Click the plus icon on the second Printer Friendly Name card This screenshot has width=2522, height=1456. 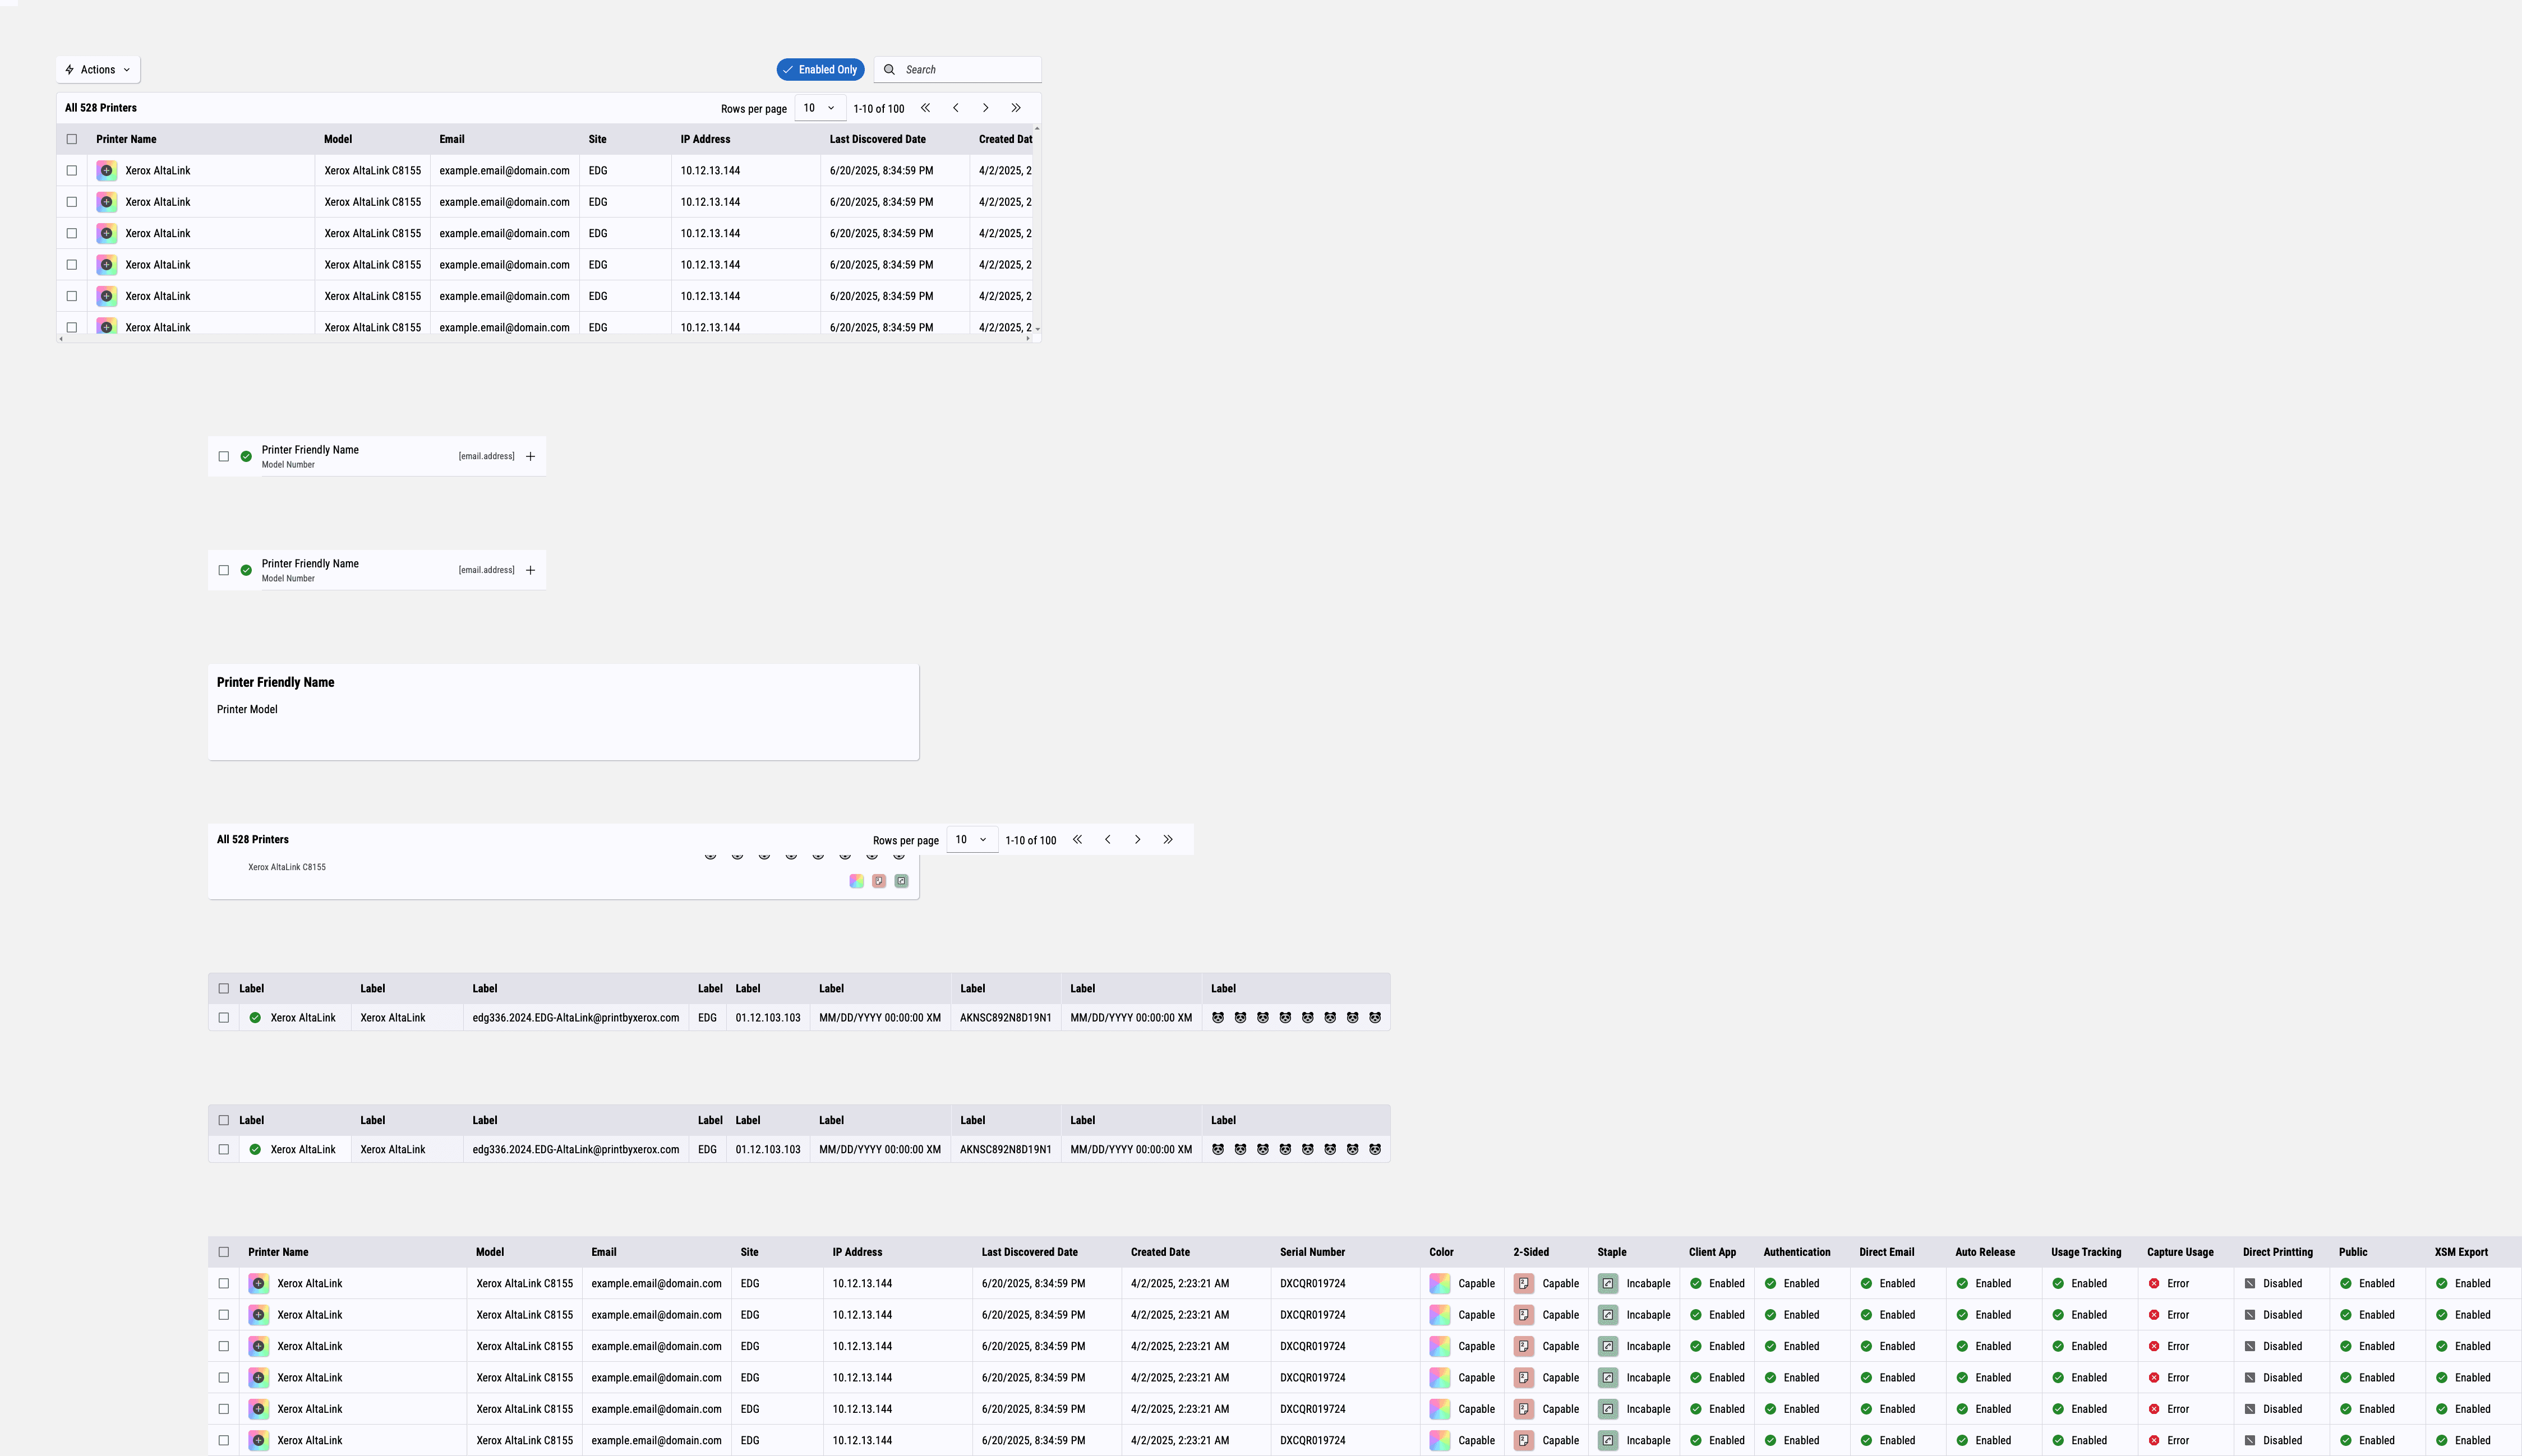click(530, 570)
